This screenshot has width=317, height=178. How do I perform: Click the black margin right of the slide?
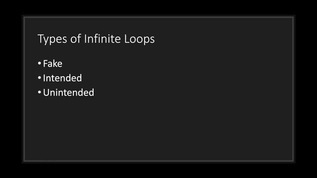[306, 89]
